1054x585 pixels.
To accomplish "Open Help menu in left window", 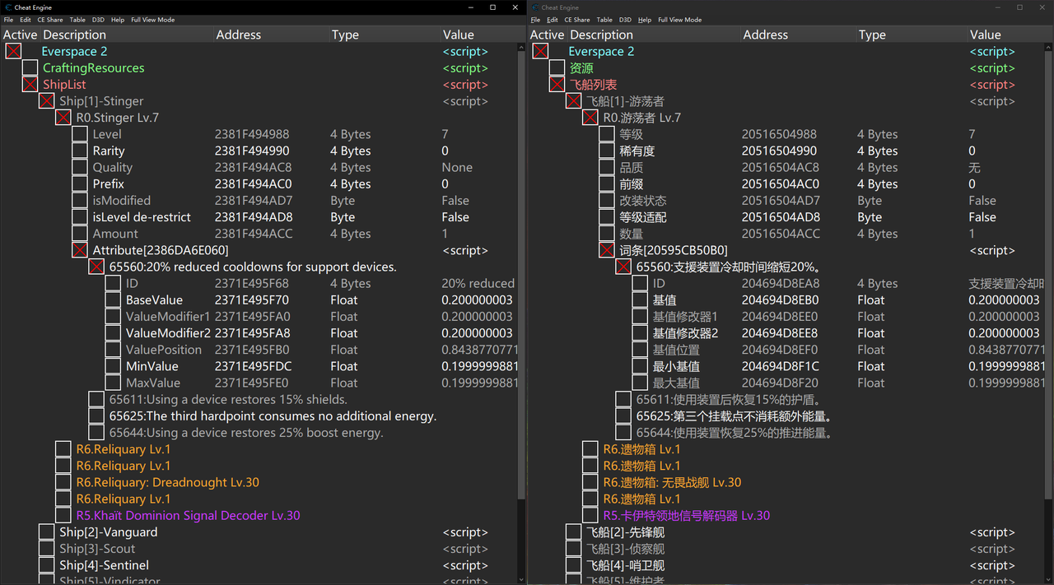I will click(x=118, y=20).
